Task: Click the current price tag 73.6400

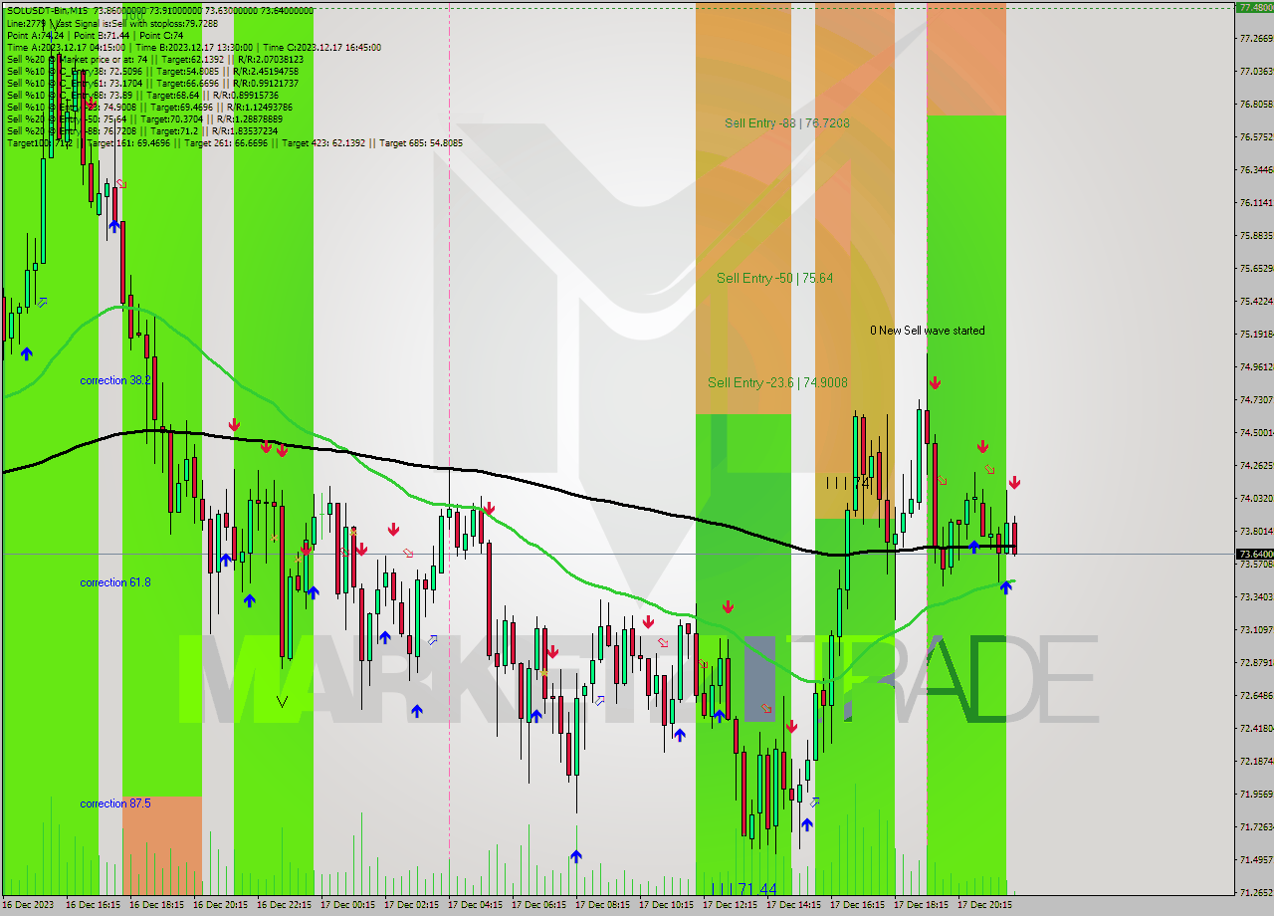Action: click(1254, 554)
